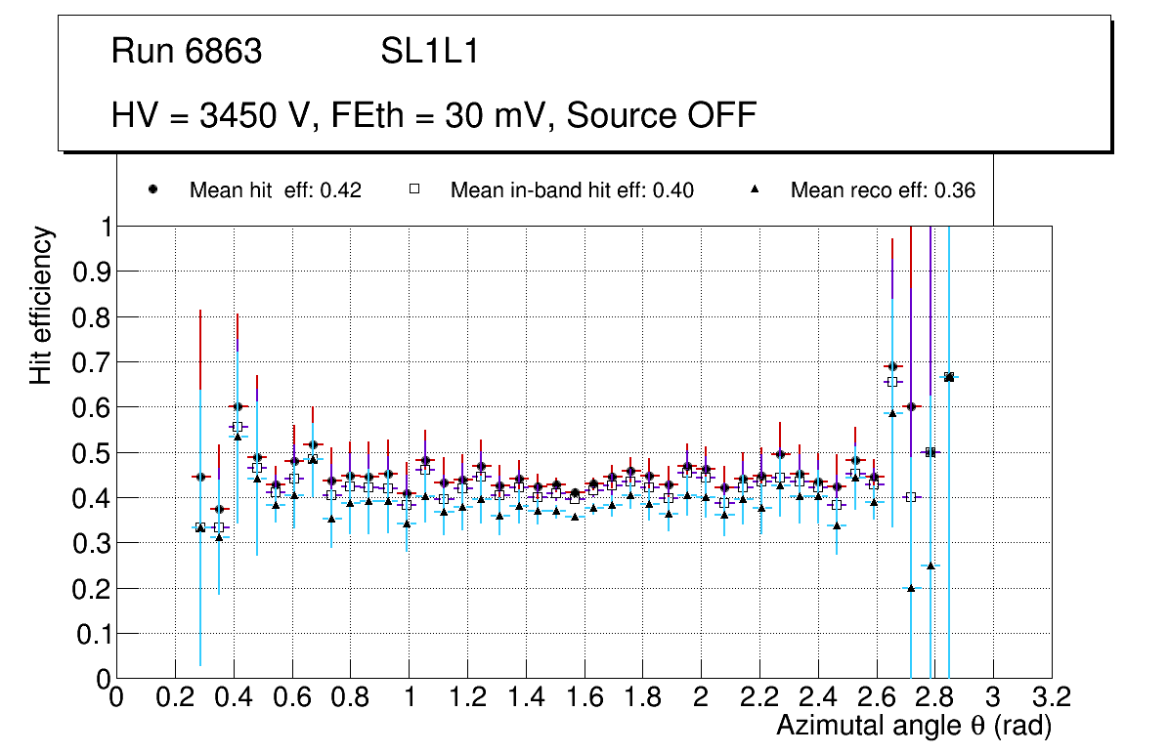Click the rightmost data point near 2.85 rad
The height and width of the screenshot is (754, 1169).
coord(949,377)
